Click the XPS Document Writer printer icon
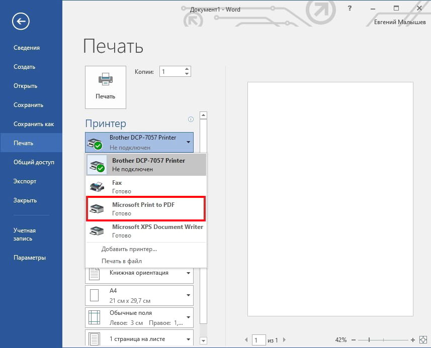The image size is (431, 348). [97, 231]
